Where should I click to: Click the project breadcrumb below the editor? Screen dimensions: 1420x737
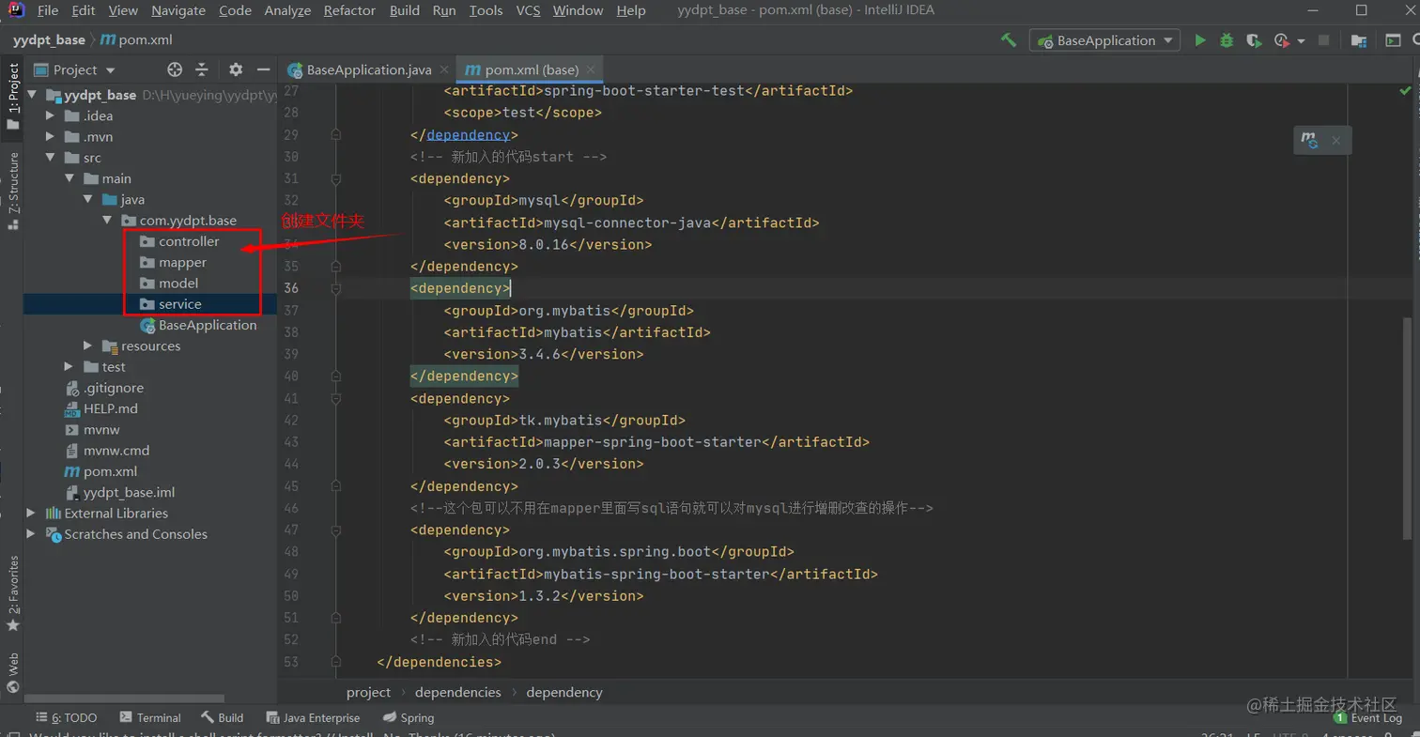click(x=368, y=692)
